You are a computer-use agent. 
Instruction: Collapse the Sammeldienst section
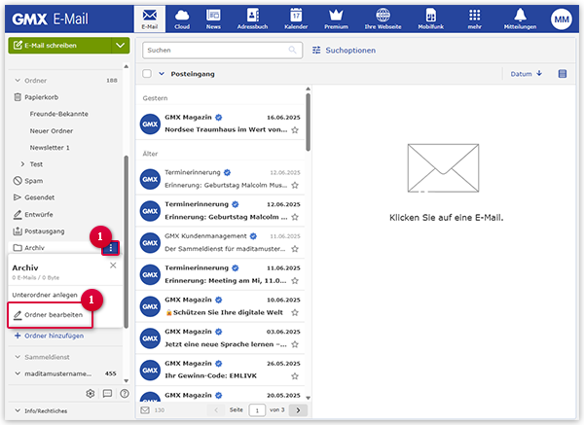[18, 357]
